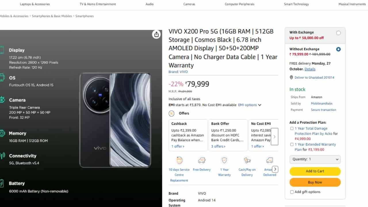The height and width of the screenshot is (207, 368).
Task: Open Laptops & Accessories category
Action: [35, 4]
